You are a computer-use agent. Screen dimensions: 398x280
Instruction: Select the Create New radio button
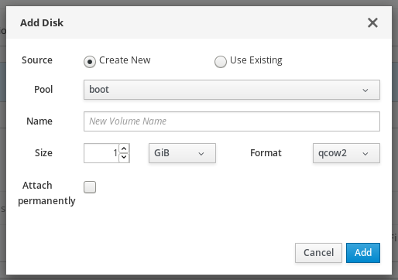click(90, 62)
